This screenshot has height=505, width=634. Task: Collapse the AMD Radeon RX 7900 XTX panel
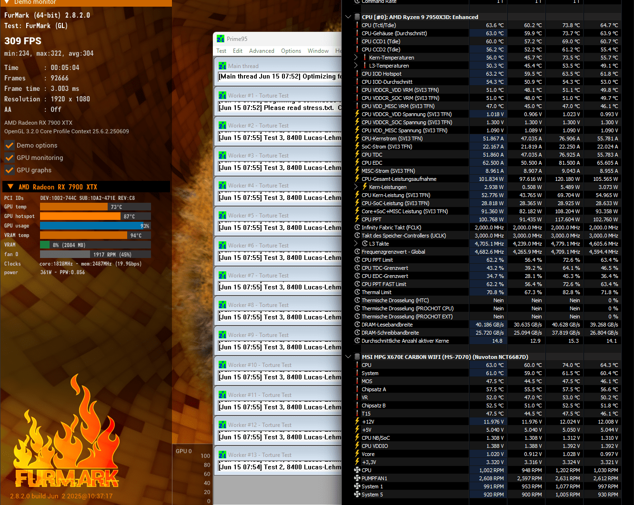click(x=10, y=187)
